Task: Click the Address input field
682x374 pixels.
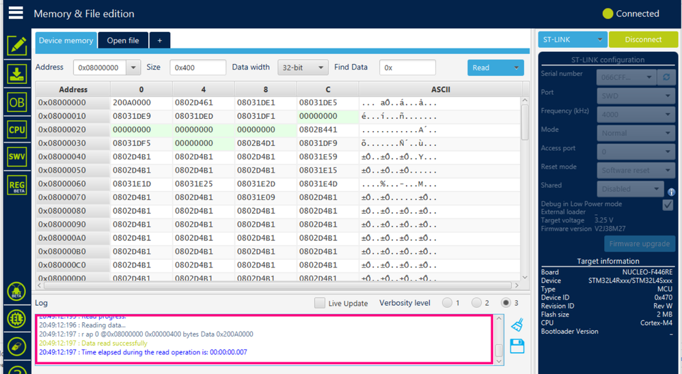Action: tap(100, 68)
